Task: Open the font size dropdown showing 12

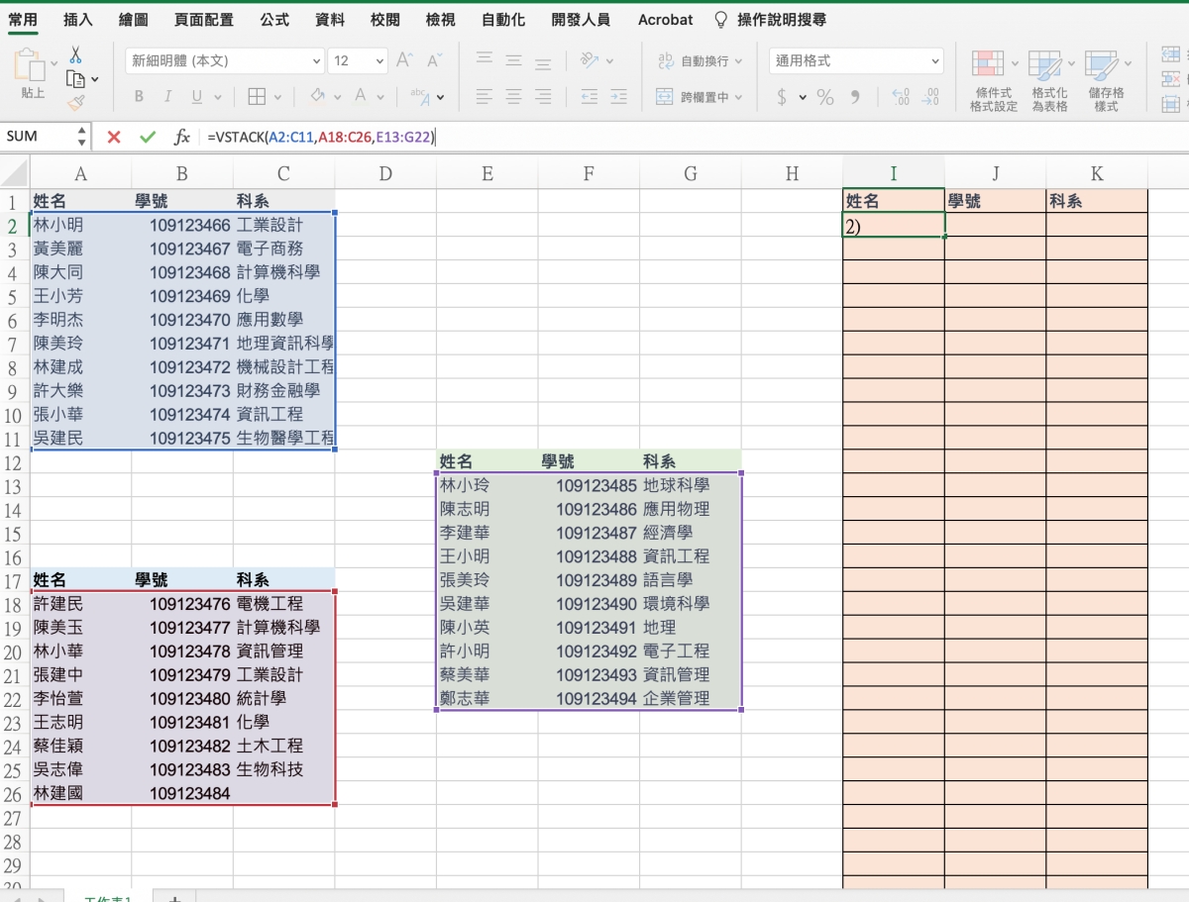Action: (357, 61)
